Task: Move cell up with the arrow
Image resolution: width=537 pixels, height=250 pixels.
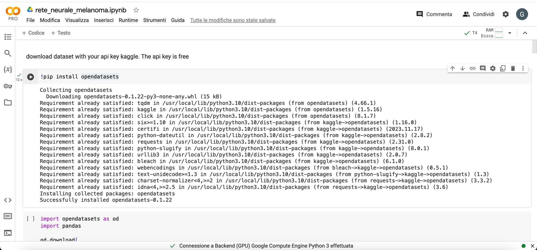Action: pos(453,68)
